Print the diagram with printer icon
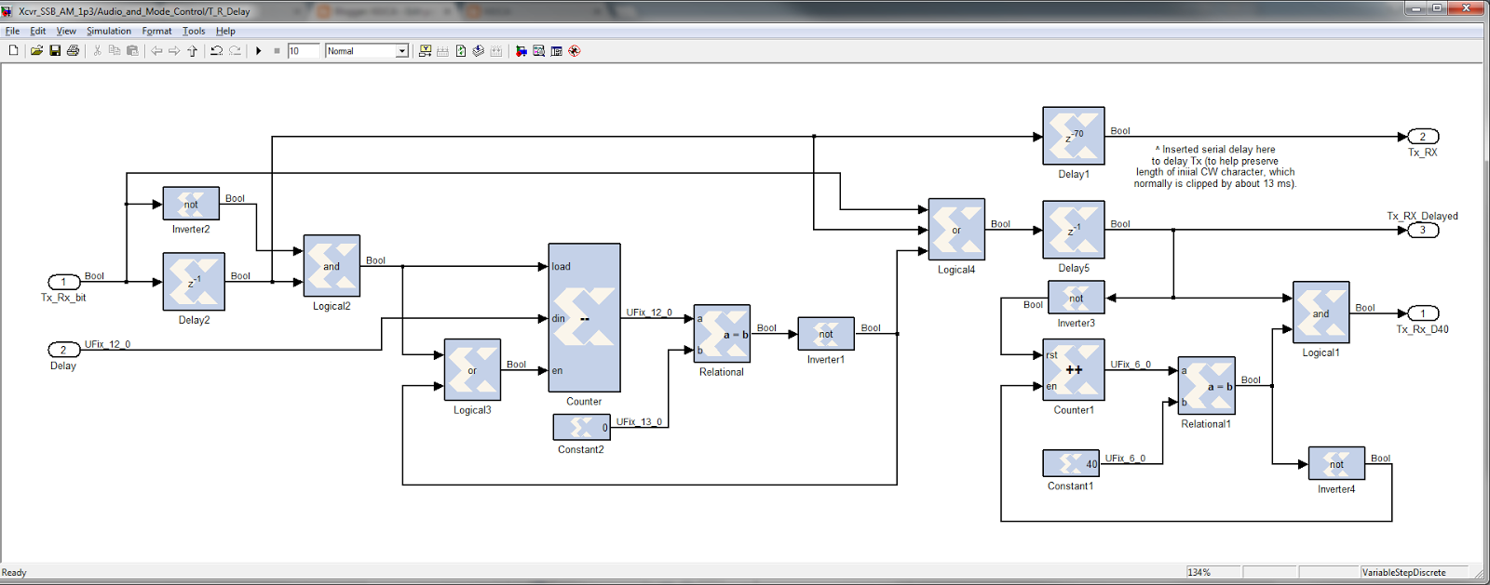 click(x=73, y=51)
